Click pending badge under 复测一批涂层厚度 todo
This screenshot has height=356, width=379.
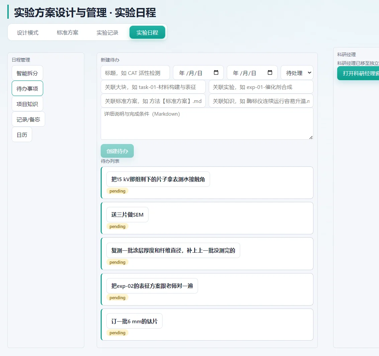point(117,262)
